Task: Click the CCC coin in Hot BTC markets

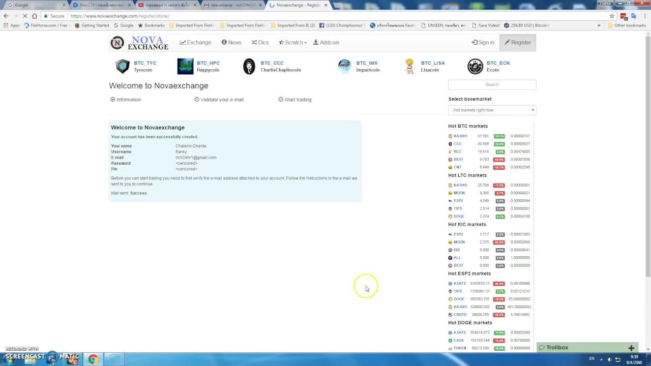Action: pyautogui.click(x=457, y=144)
